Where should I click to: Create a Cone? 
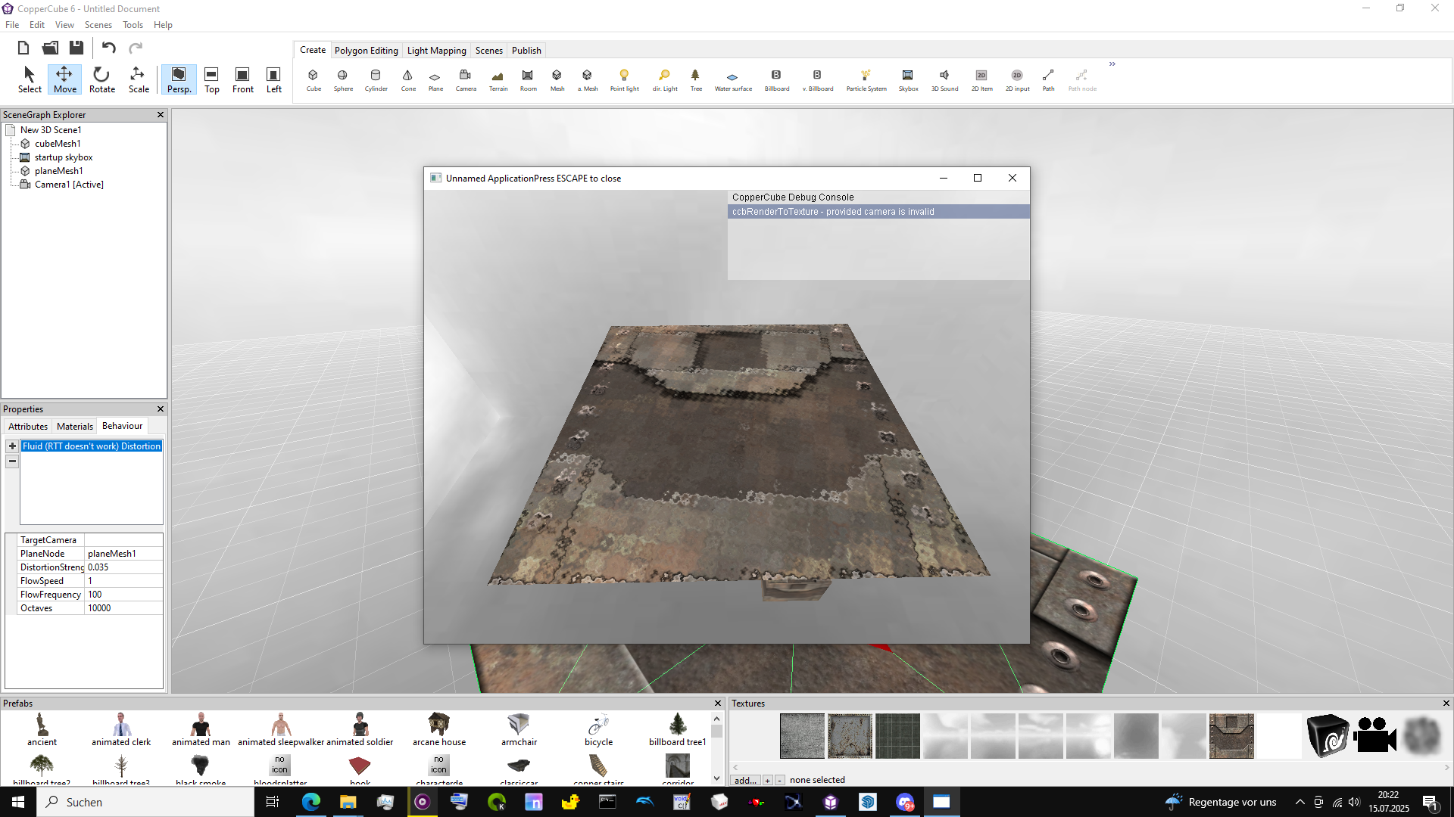tap(408, 79)
